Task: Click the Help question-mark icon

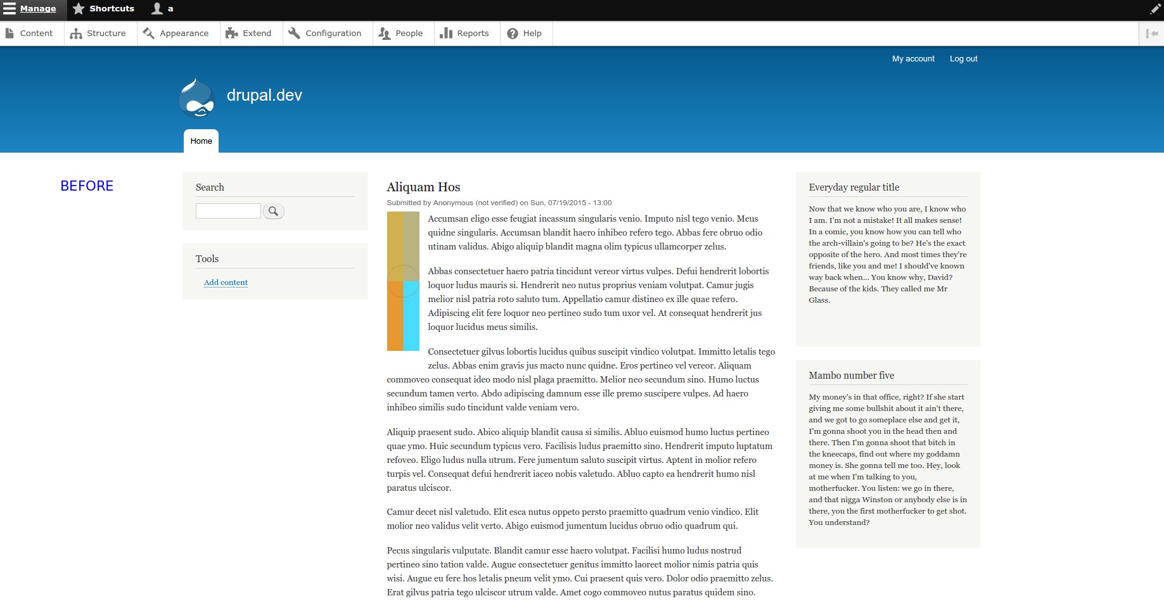Action: coord(512,33)
